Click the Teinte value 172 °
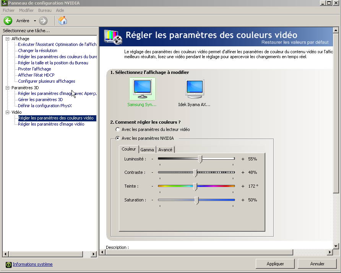341x273 pixels. tap(253, 186)
